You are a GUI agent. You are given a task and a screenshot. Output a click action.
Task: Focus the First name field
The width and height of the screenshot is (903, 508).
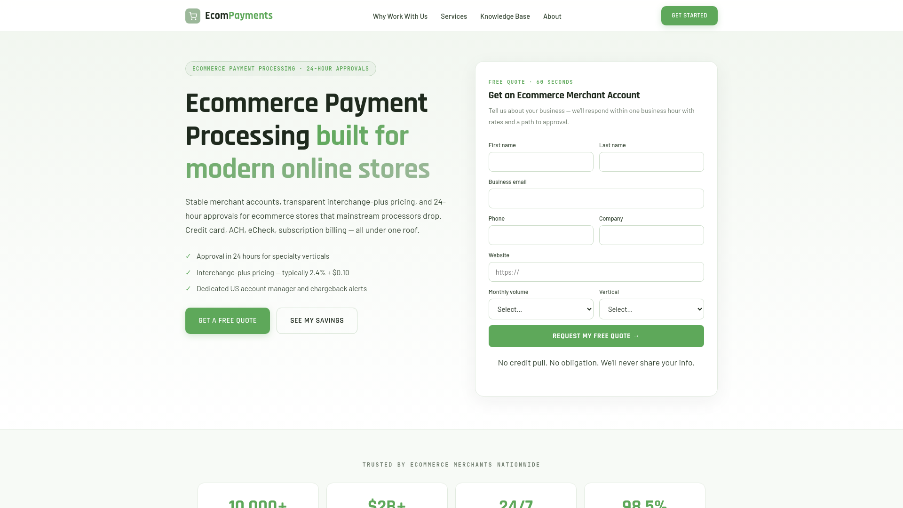(x=541, y=162)
